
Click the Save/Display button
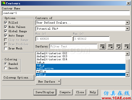point(45,92)
